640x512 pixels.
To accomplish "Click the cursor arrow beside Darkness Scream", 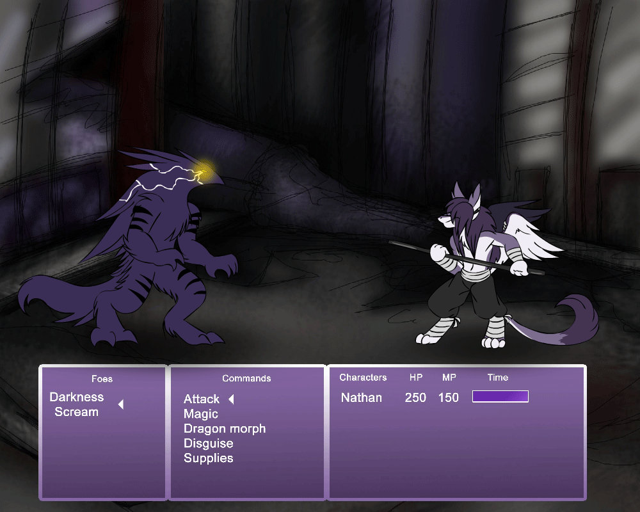I will (x=121, y=404).
